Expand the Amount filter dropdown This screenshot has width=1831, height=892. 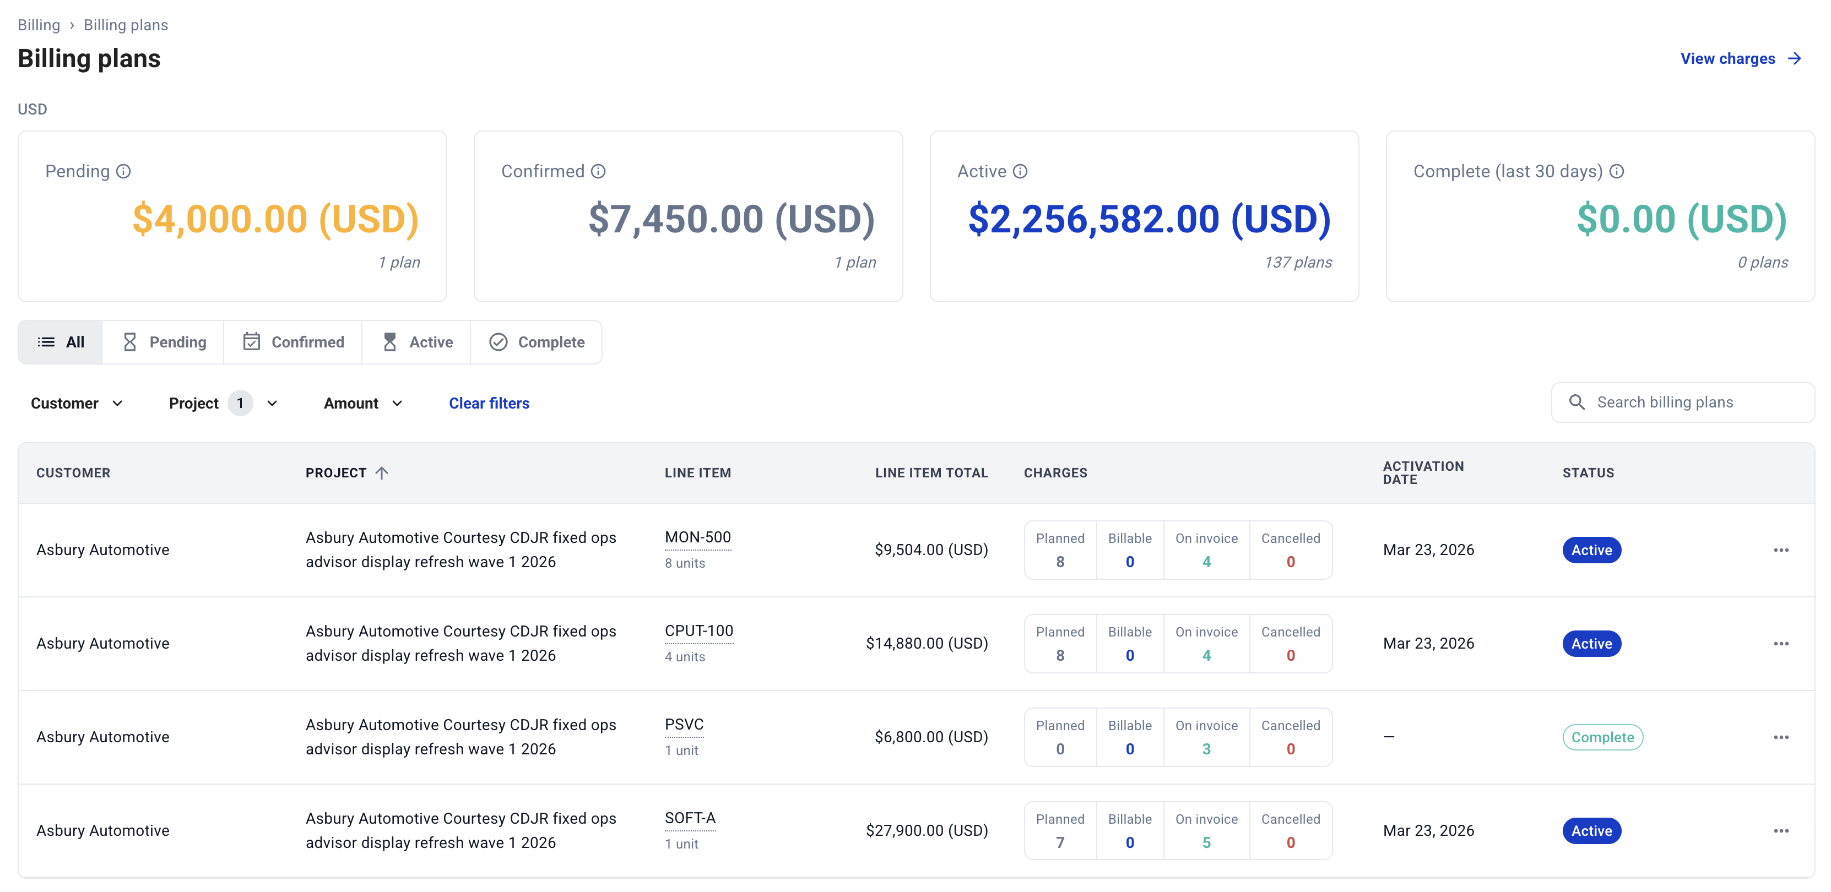coord(363,404)
